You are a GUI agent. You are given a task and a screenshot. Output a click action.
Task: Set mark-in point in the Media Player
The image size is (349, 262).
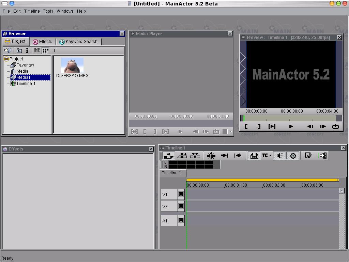coord(145,132)
